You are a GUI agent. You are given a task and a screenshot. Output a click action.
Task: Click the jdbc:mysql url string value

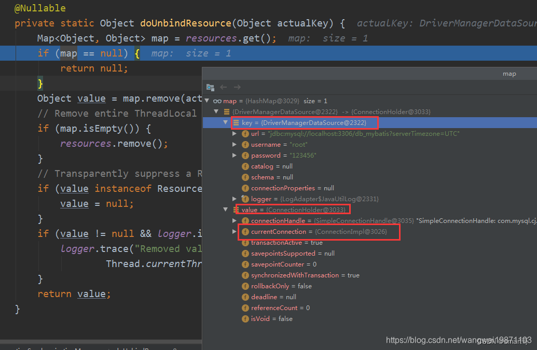(x=363, y=133)
